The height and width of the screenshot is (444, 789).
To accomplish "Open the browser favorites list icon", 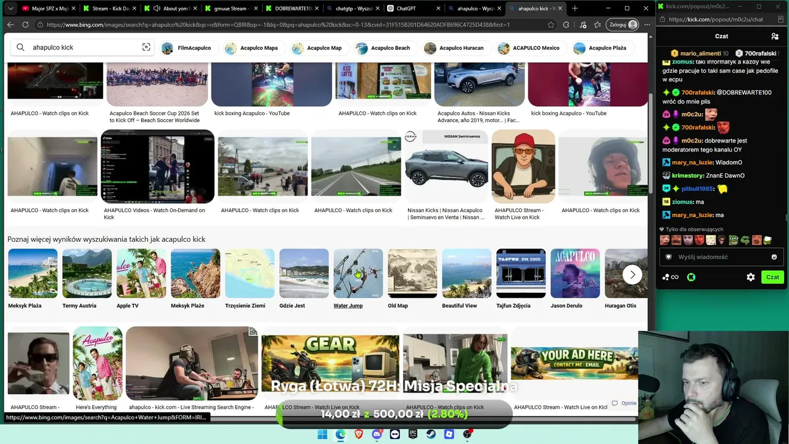I will [x=597, y=25].
